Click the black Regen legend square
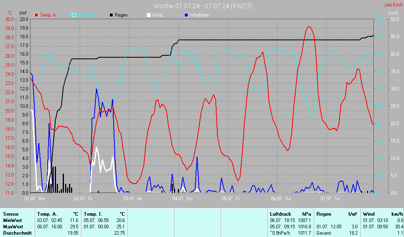 [111, 15]
